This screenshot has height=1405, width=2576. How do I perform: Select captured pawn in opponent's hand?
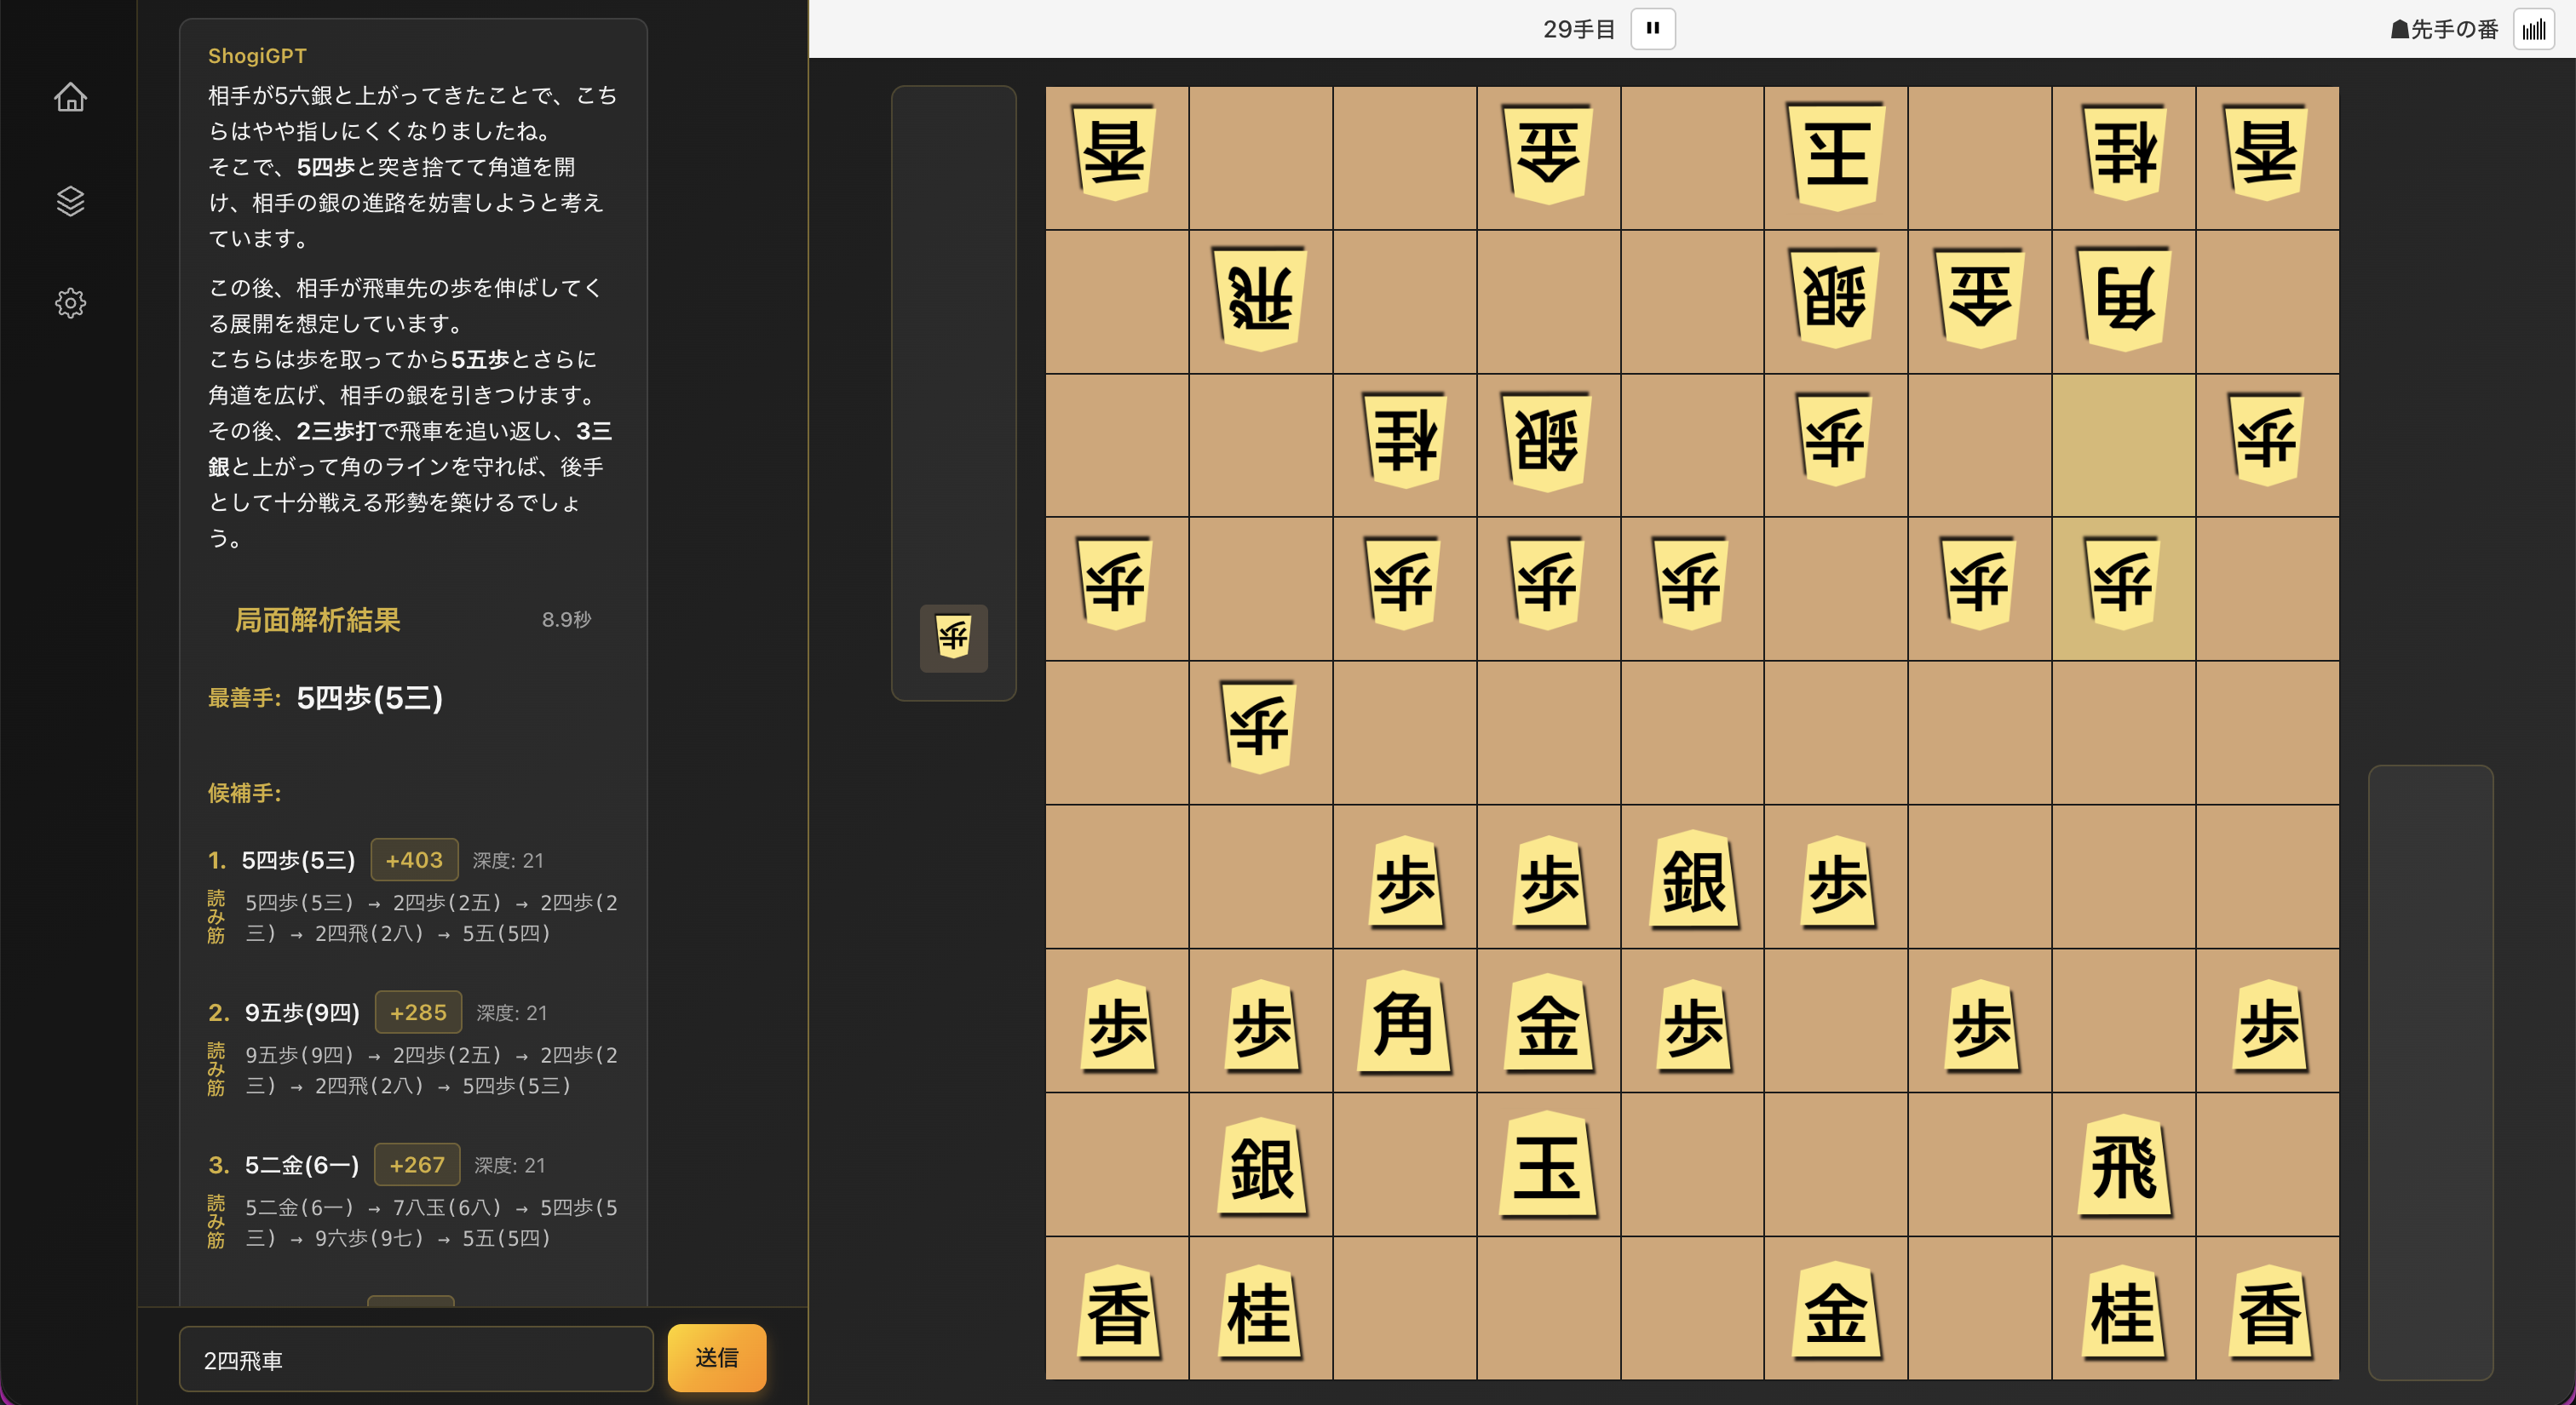click(x=953, y=638)
